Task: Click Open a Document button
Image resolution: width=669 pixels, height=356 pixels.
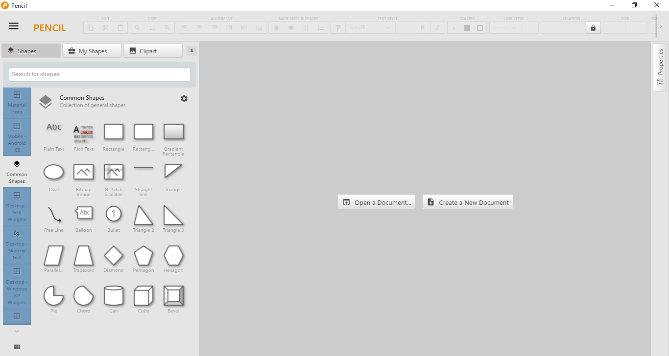Action: click(x=377, y=202)
